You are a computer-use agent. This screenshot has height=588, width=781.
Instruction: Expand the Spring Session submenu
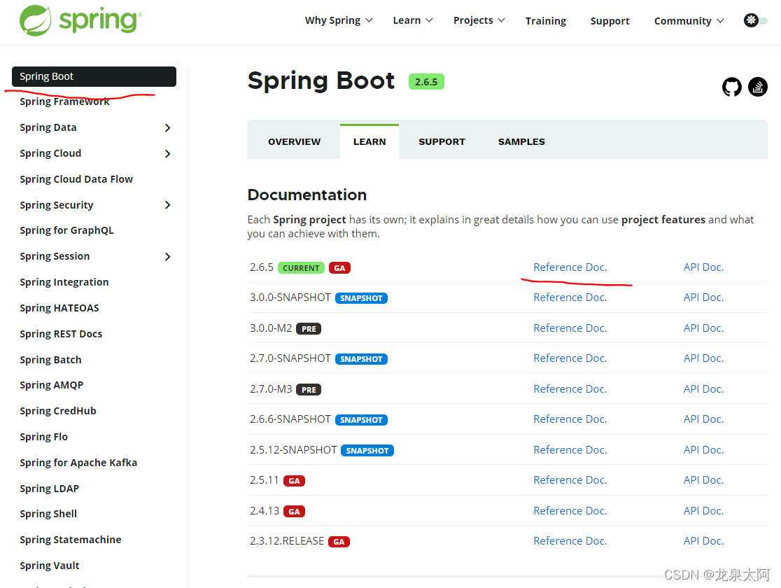[x=167, y=256]
